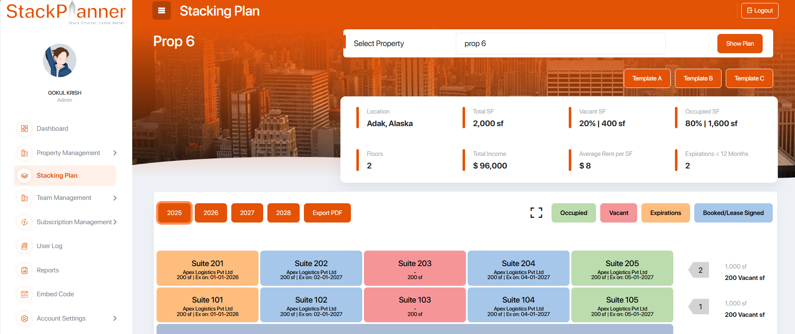
Task: Click the Account Settings gear icon
Action: [24, 318]
